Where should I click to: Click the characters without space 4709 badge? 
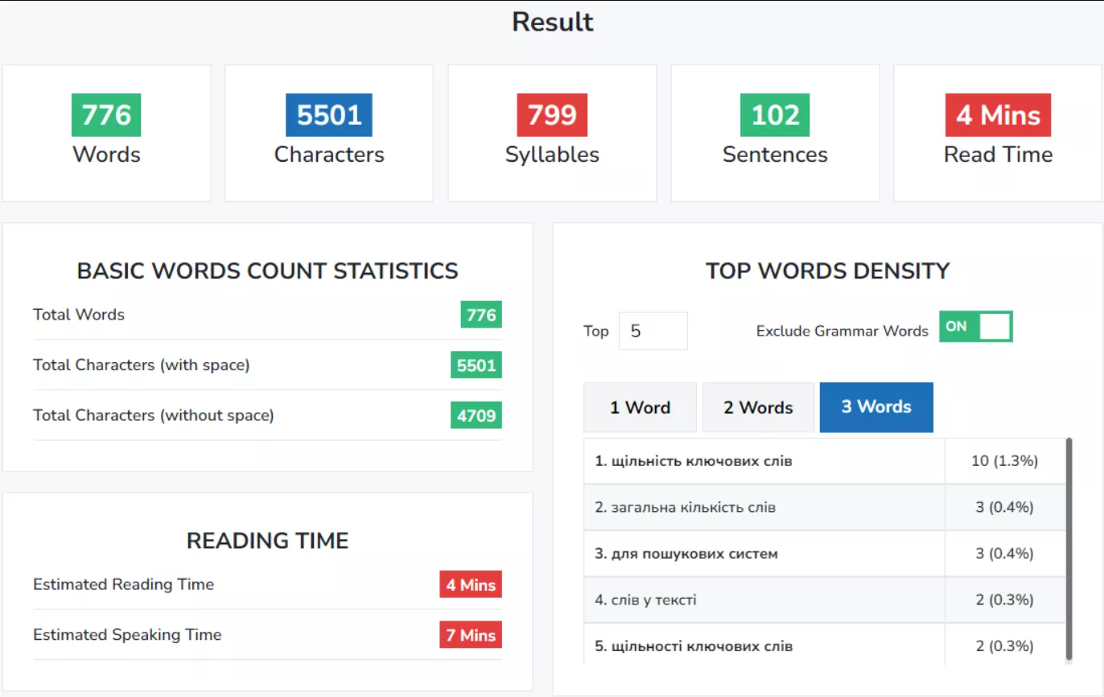tap(476, 415)
